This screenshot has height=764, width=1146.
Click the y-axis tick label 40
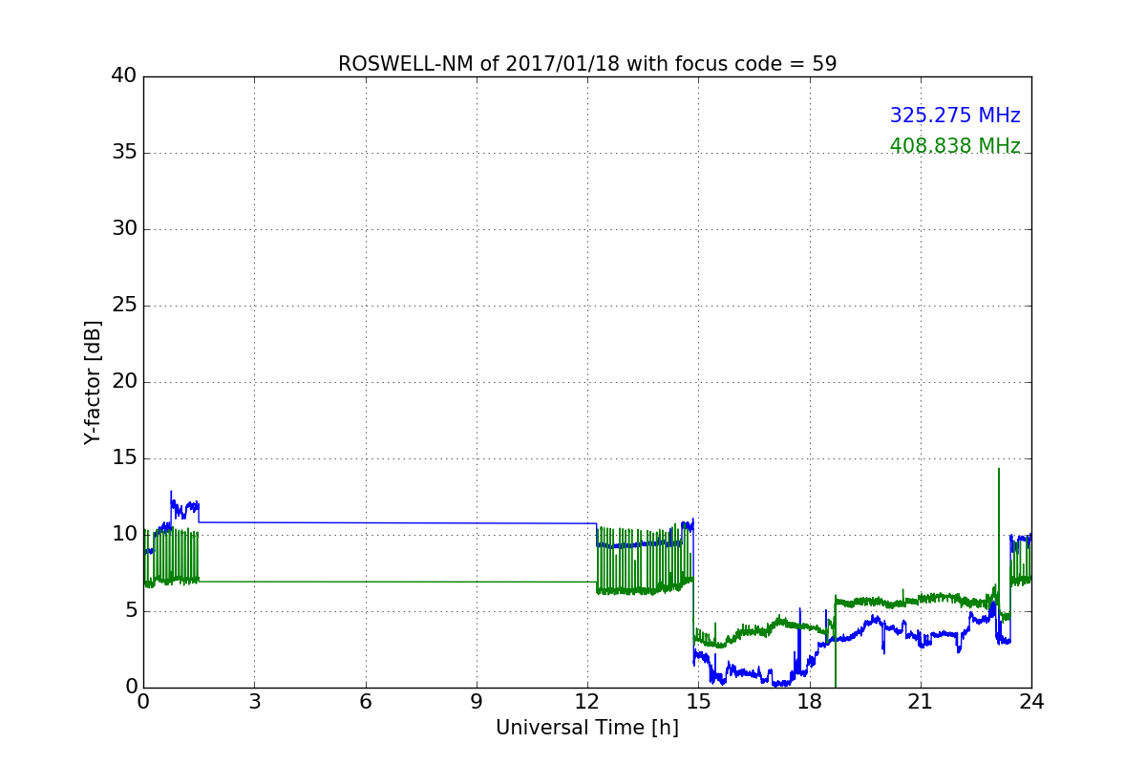124,76
